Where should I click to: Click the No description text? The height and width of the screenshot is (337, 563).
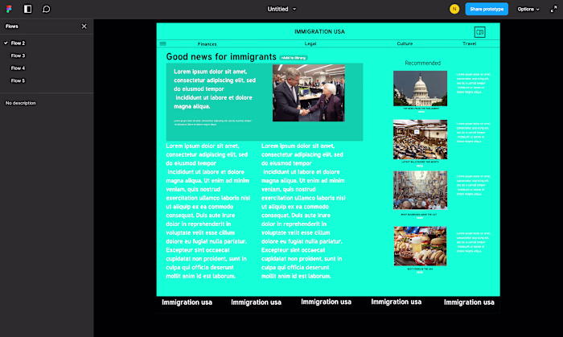20,103
